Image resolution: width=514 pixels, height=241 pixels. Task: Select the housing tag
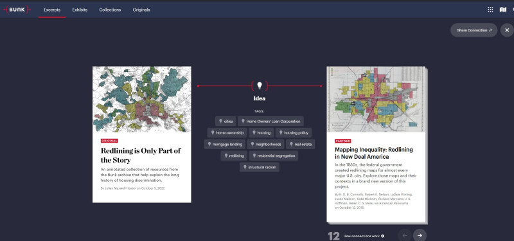[x=261, y=133]
